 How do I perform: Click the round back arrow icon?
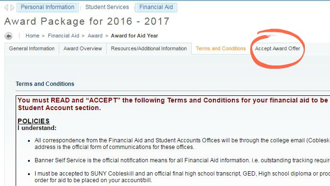point(9,36)
